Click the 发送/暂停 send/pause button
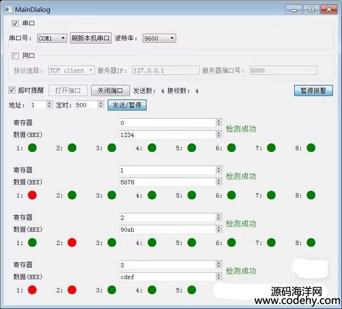This screenshot has width=342, height=309. (127, 105)
